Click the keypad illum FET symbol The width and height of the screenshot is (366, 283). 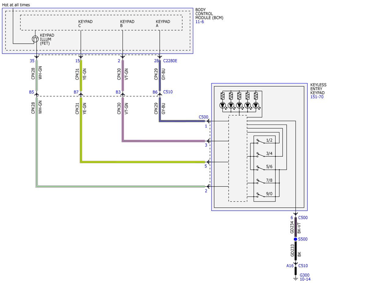[35, 39]
